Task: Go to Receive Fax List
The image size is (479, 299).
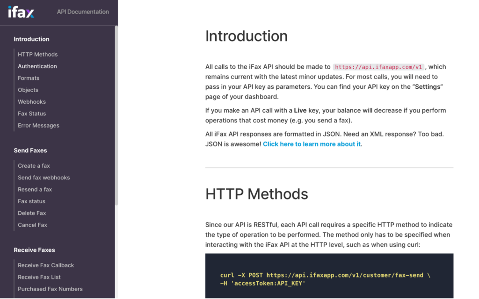Action: tap(39, 278)
